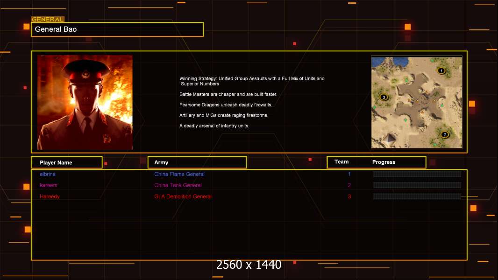498x280 pixels.
Task: Click the progress bar for Hareedy
Action: point(417,196)
